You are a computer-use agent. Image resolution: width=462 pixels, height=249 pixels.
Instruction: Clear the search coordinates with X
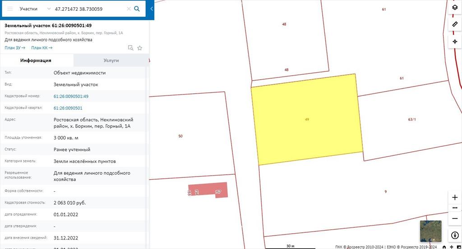tap(129, 9)
